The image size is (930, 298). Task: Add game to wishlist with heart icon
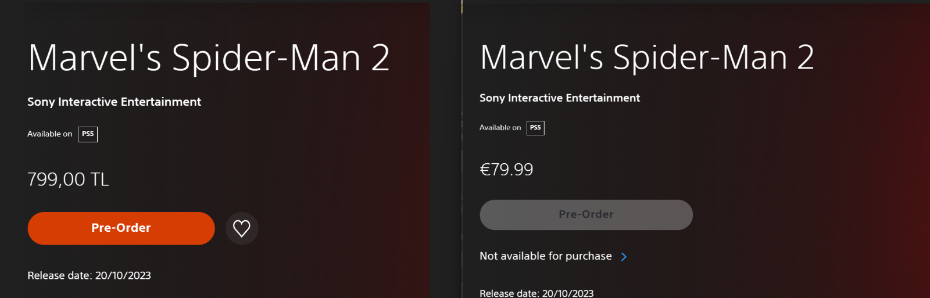coord(242,228)
